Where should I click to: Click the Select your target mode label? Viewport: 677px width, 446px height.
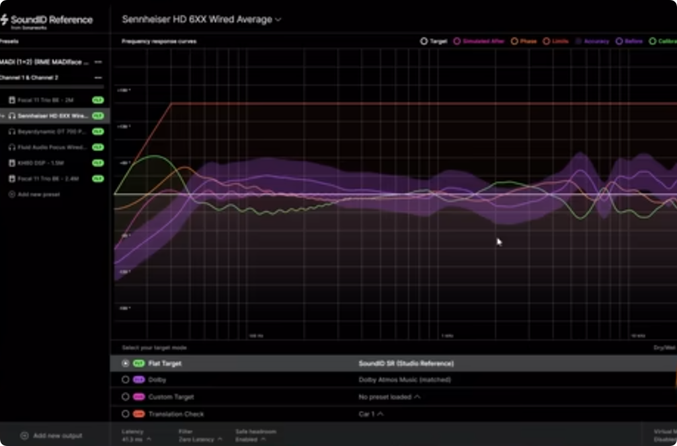(154, 348)
